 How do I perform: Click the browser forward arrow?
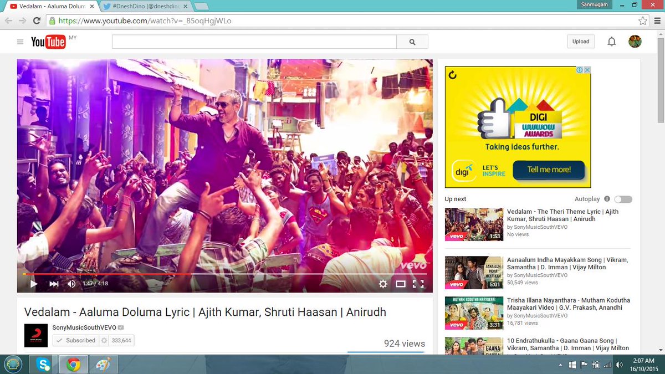click(x=23, y=21)
